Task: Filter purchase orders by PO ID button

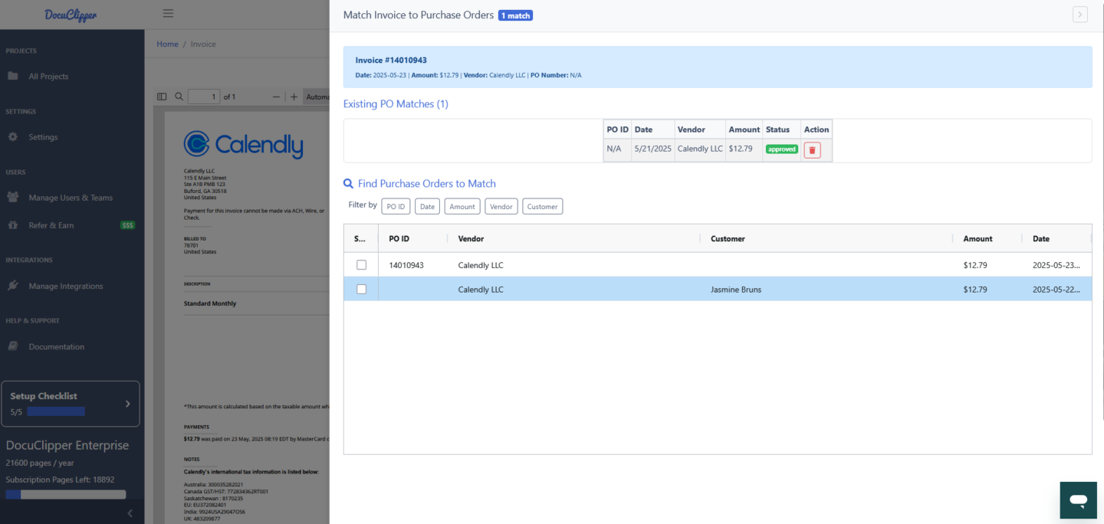Action: pyautogui.click(x=396, y=206)
